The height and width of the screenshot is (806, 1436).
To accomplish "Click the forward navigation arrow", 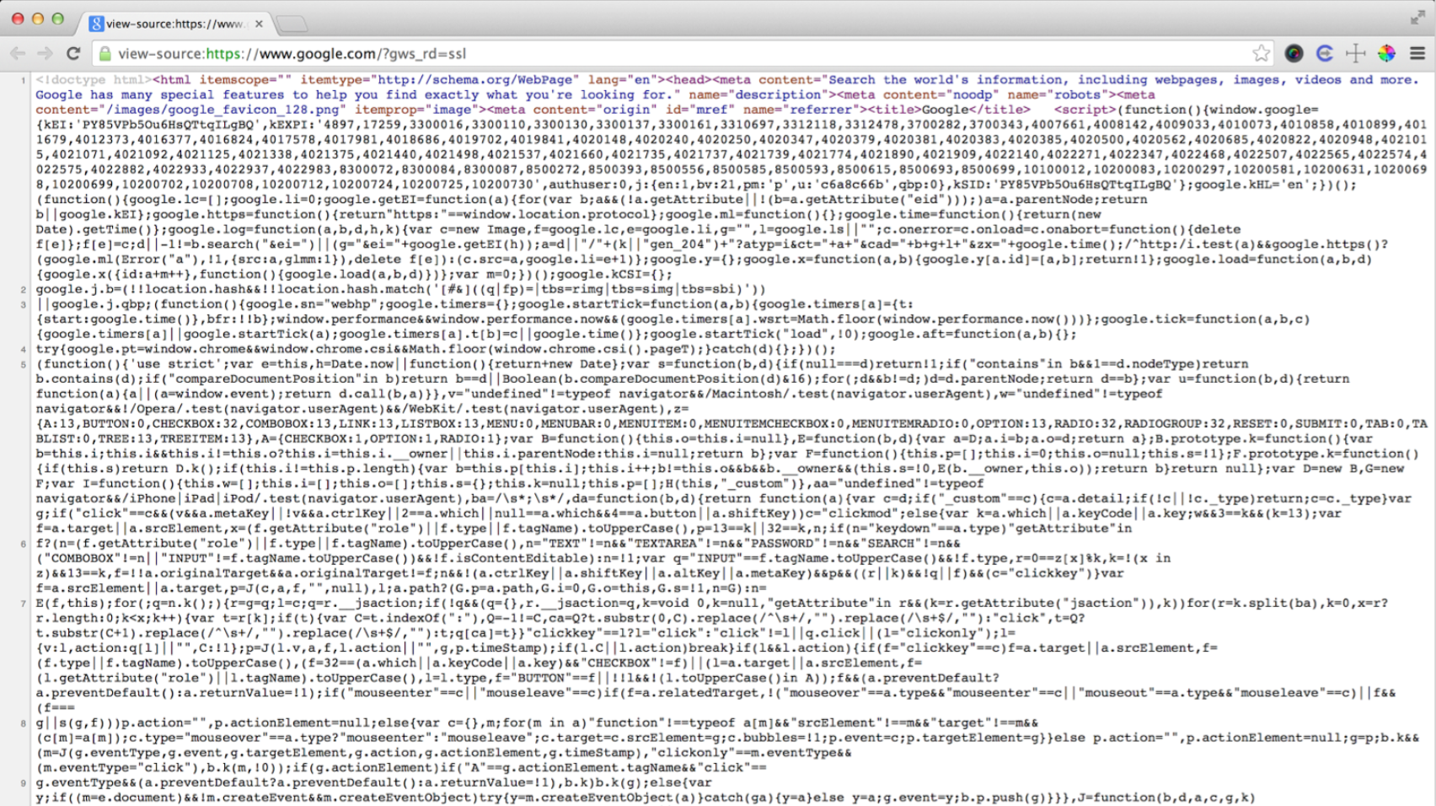I will 45,54.
